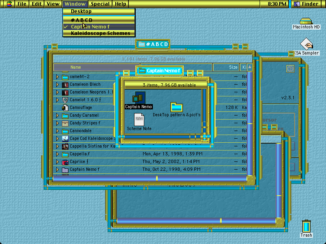Open the Help menu
Image resolution: width=326 pixels, height=244 pixels.
[x=121, y=4]
